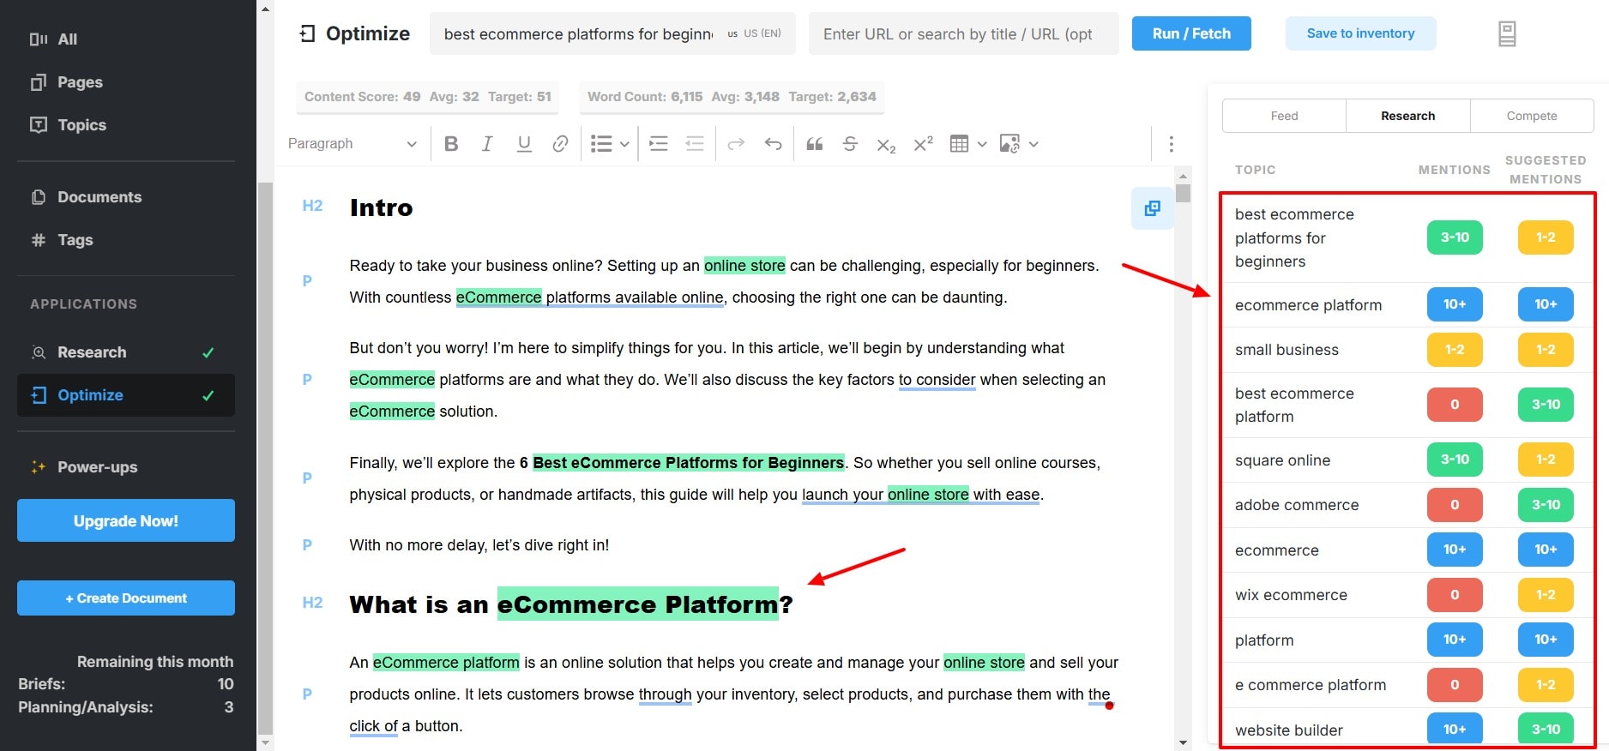This screenshot has width=1609, height=751.
Task: Expand the insert table dropdown arrow
Action: tap(982, 144)
